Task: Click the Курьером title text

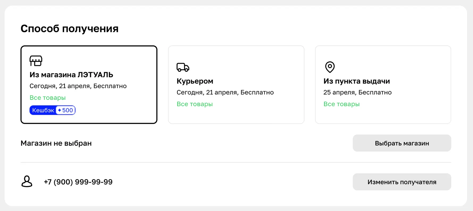Action: [195, 81]
